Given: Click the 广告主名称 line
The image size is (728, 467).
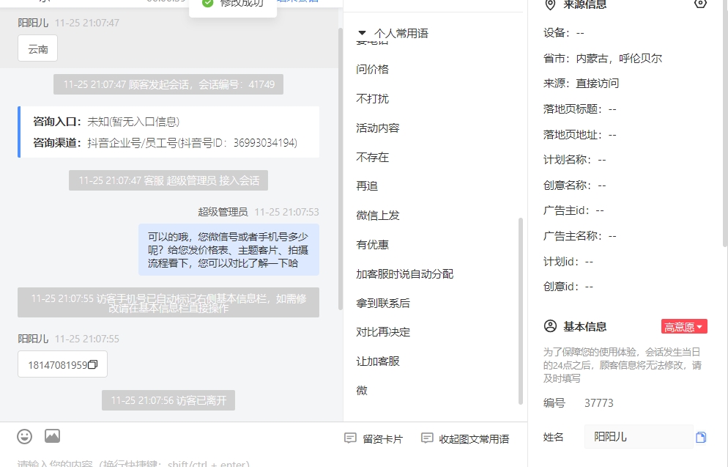Looking at the screenshot, I should [x=579, y=236].
